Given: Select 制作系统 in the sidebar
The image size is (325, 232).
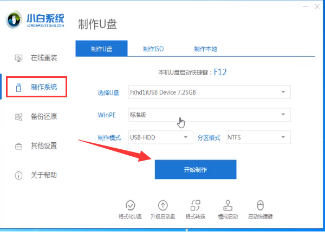Looking at the screenshot, I should coord(36,87).
